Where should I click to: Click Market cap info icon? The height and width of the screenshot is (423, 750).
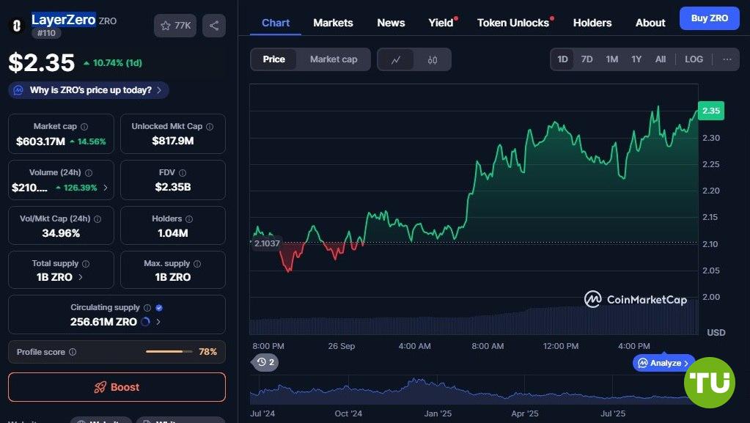coord(84,127)
